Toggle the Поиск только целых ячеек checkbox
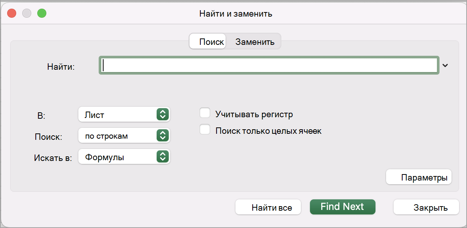467x228 pixels. click(x=205, y=130)
